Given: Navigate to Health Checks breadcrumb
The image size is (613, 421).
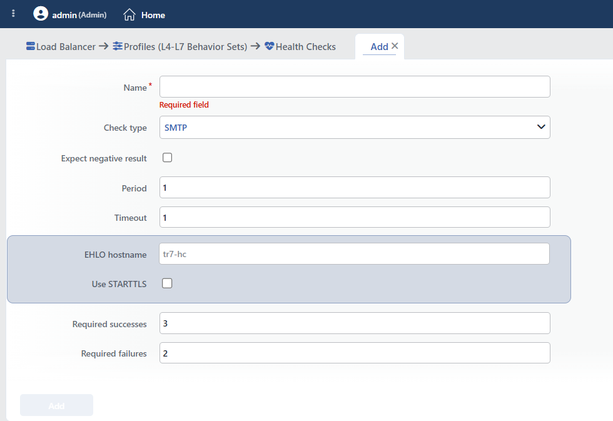Looking at the screenshot, I should (306, 47).
